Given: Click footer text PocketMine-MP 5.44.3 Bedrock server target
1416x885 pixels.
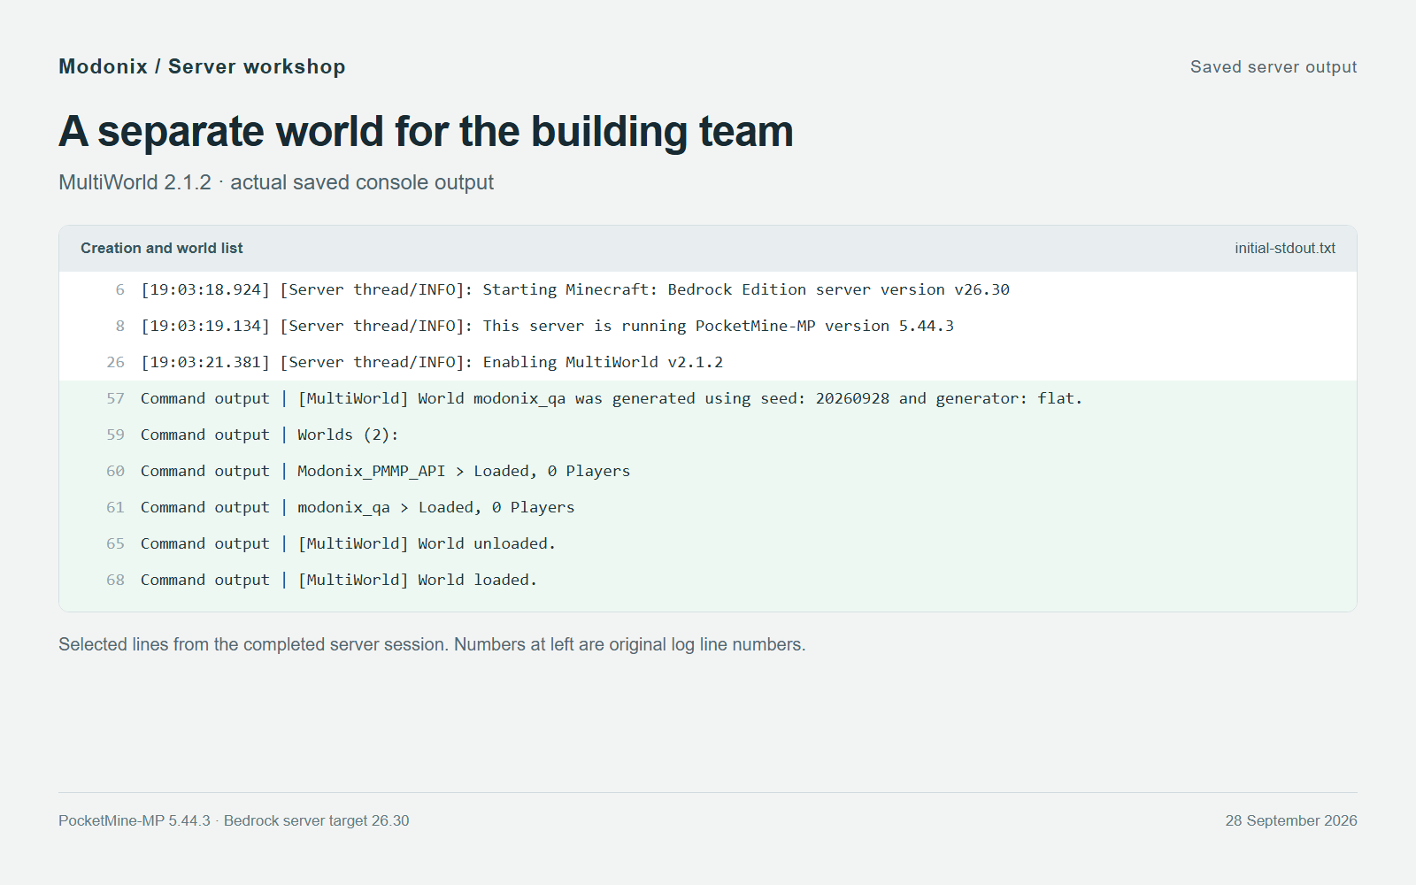Looking at the screenshot, I should (234, 820).
